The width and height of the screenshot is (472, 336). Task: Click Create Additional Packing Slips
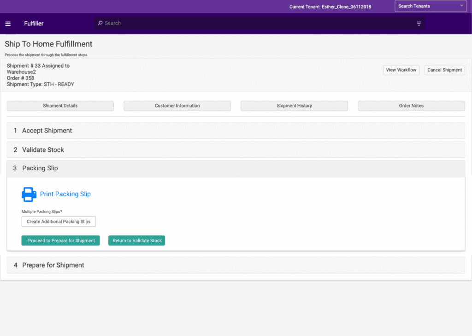[59, 222]
